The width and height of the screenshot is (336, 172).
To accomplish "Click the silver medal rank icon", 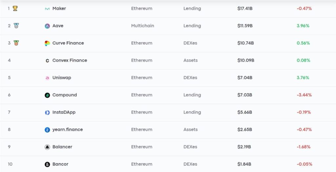I will click(x=16, y=26).
